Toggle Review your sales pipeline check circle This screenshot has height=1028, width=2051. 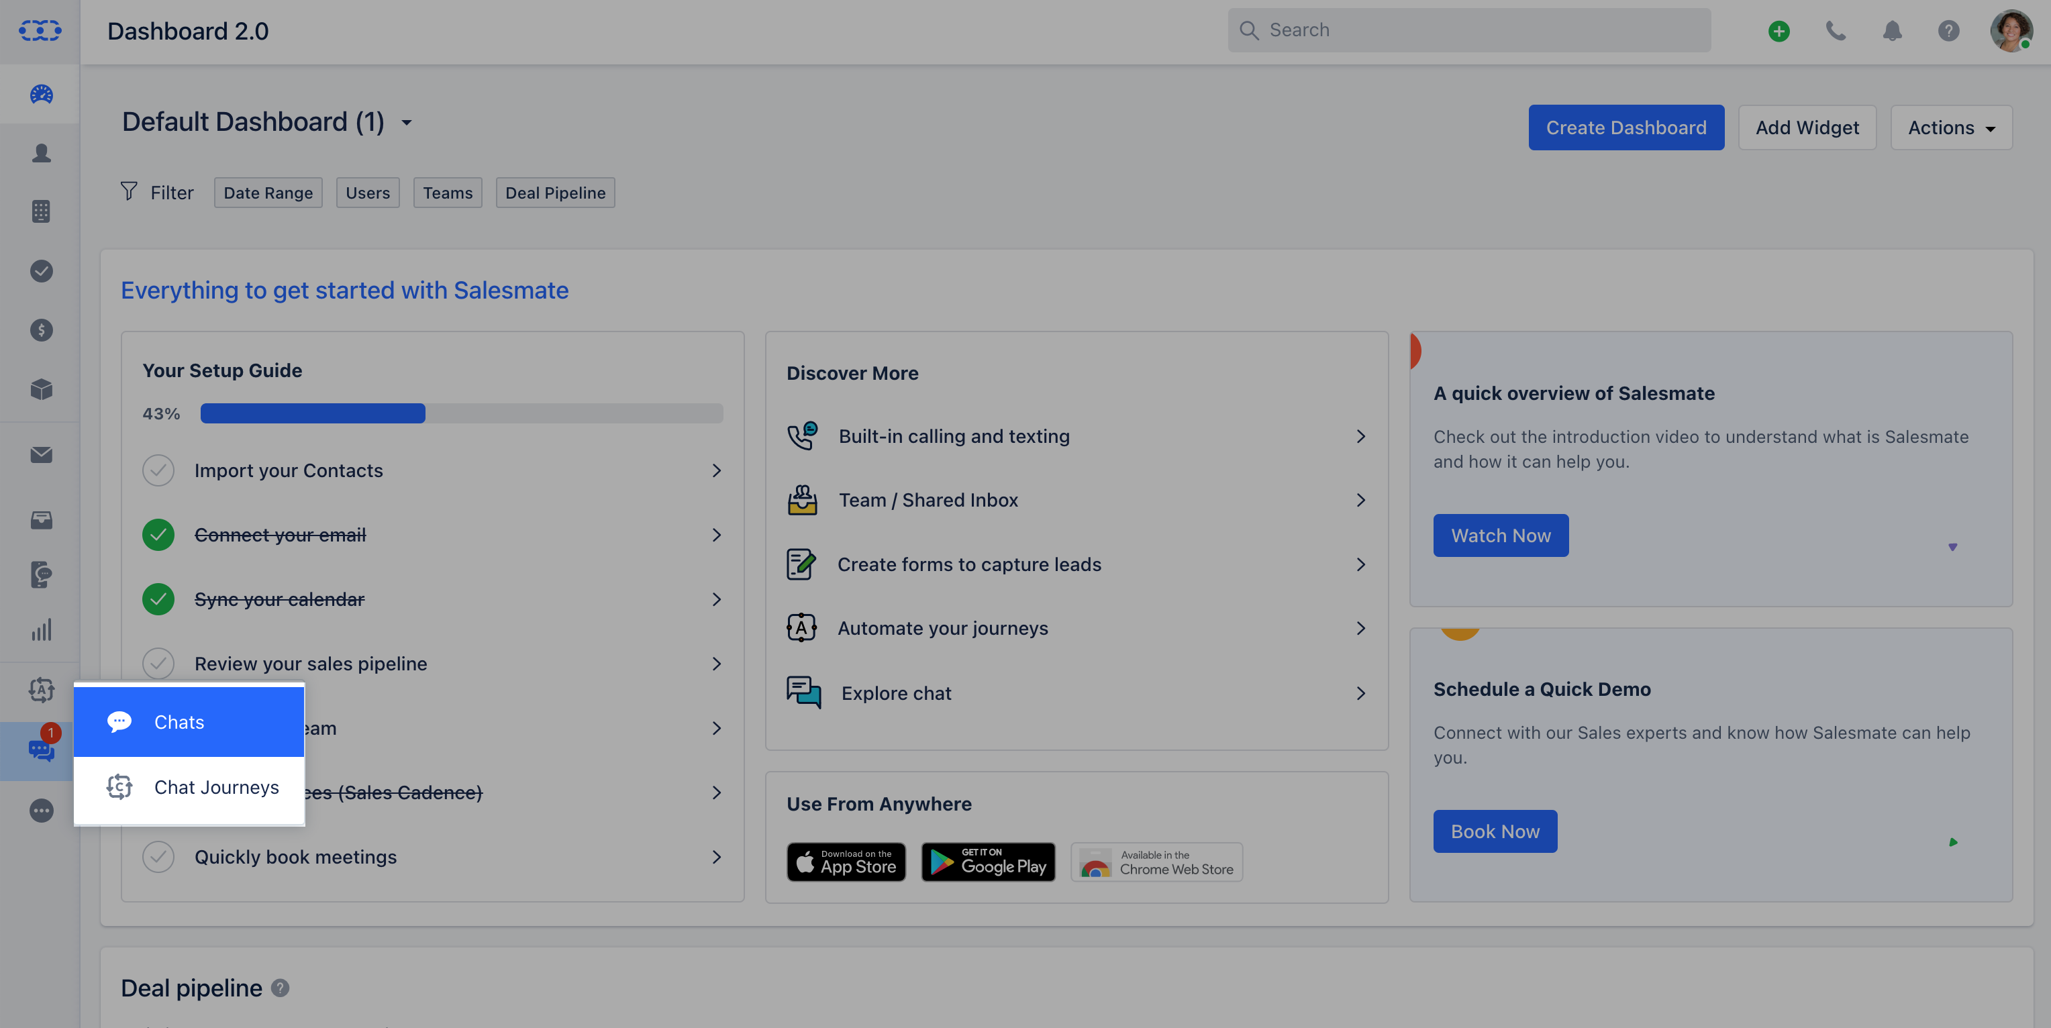[158, 664]
